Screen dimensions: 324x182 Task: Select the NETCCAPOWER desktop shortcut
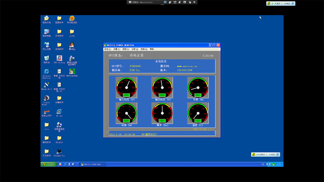click(72, 73)
